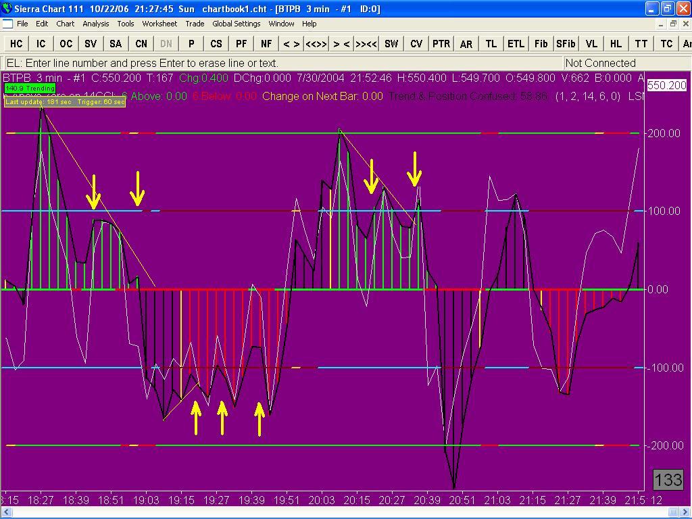692x519 pixels.
Task: Click the AR toolbar button
Action: pyautogui.click(x=466, y=43)
